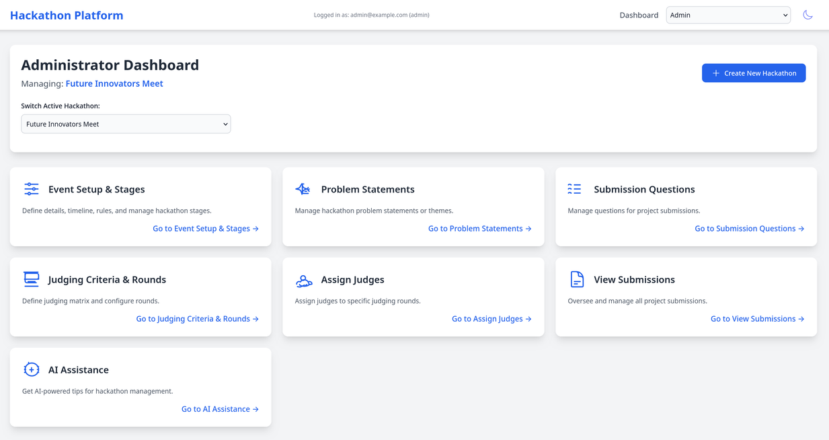This screenshot has height=440, width=829.
Task: Click the Judging Criteria book icon
Action: pyautogui.click(x=31, y=279)
